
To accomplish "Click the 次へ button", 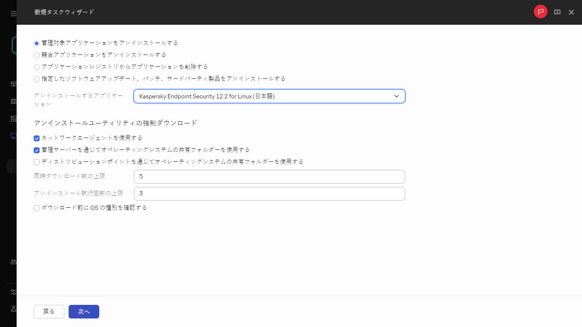I will click(x=84, y=311).
